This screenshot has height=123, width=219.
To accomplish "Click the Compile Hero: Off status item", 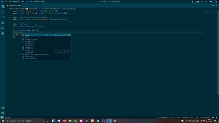I will [164, 117].
